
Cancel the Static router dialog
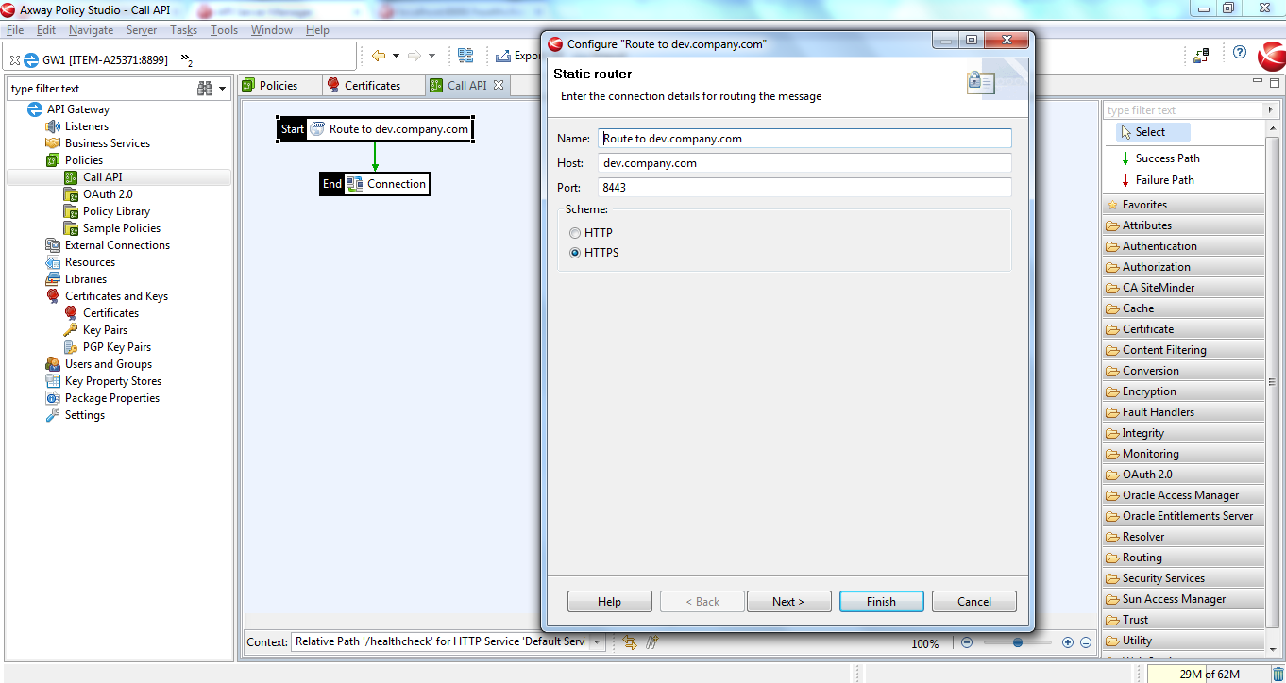click(974, 602)
